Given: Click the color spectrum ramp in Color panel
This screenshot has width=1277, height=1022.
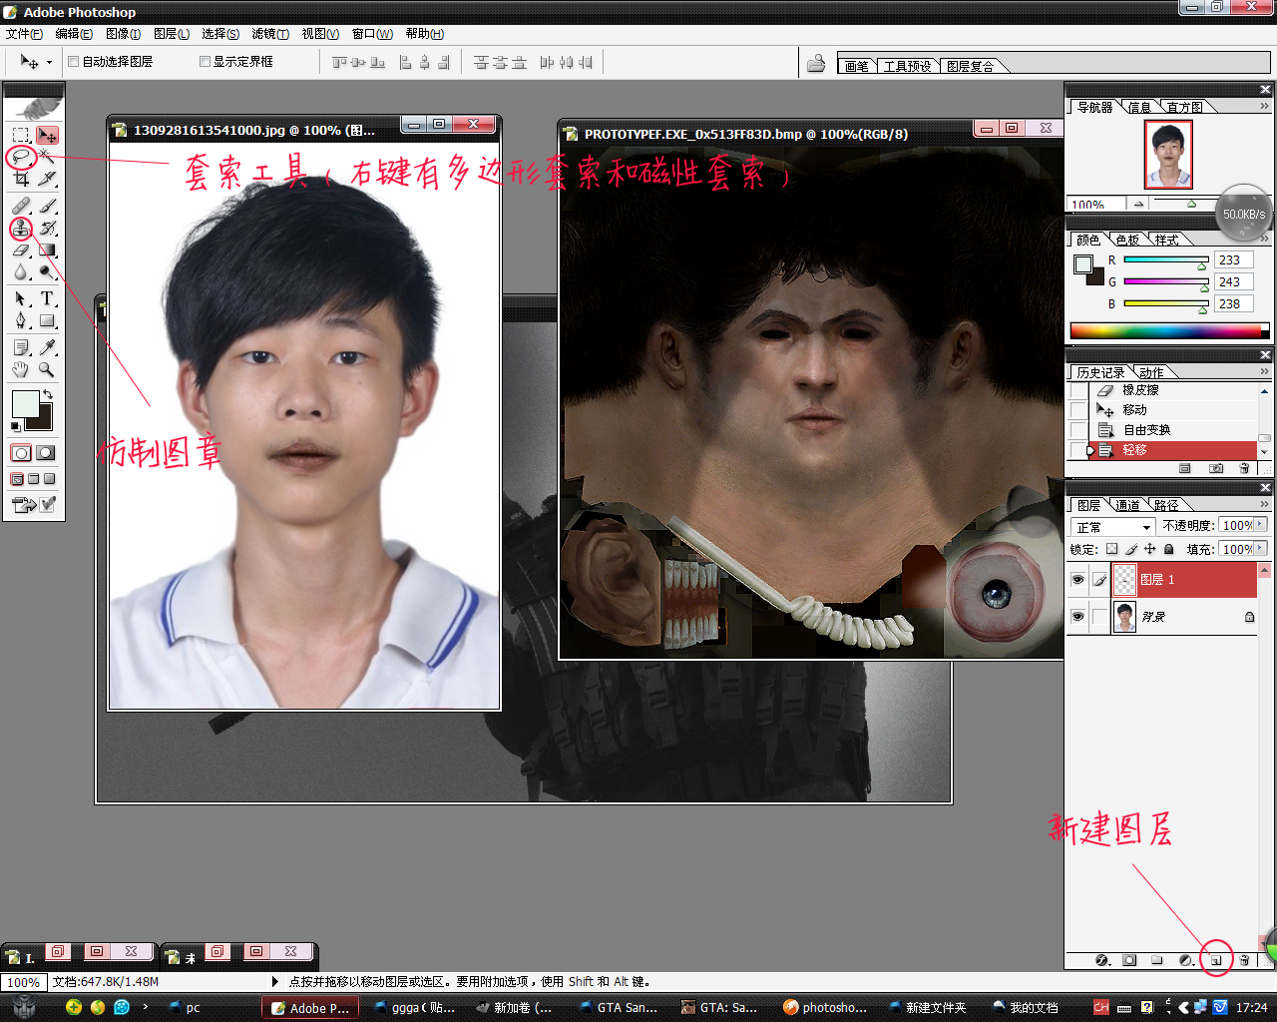Looking at the screenshot, I should (x=1169, y=330).
